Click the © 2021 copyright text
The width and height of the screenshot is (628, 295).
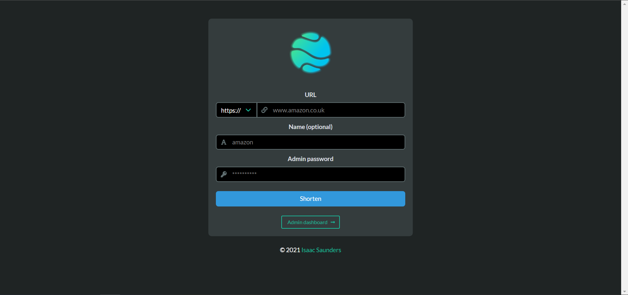pos(290,250)
